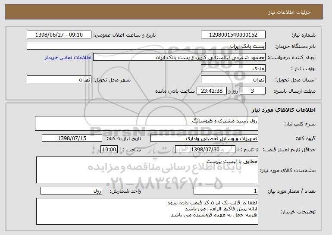Click the general description box رول رسید مشتری

click(x=147, y=123)
